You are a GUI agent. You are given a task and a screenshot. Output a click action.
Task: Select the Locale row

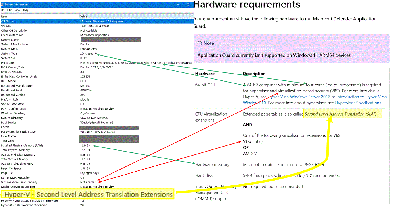click(x=97, y=127)
